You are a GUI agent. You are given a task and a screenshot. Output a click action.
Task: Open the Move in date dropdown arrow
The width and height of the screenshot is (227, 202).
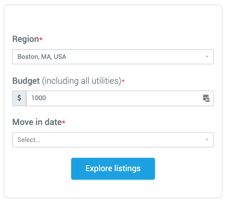tap(207, 140)
